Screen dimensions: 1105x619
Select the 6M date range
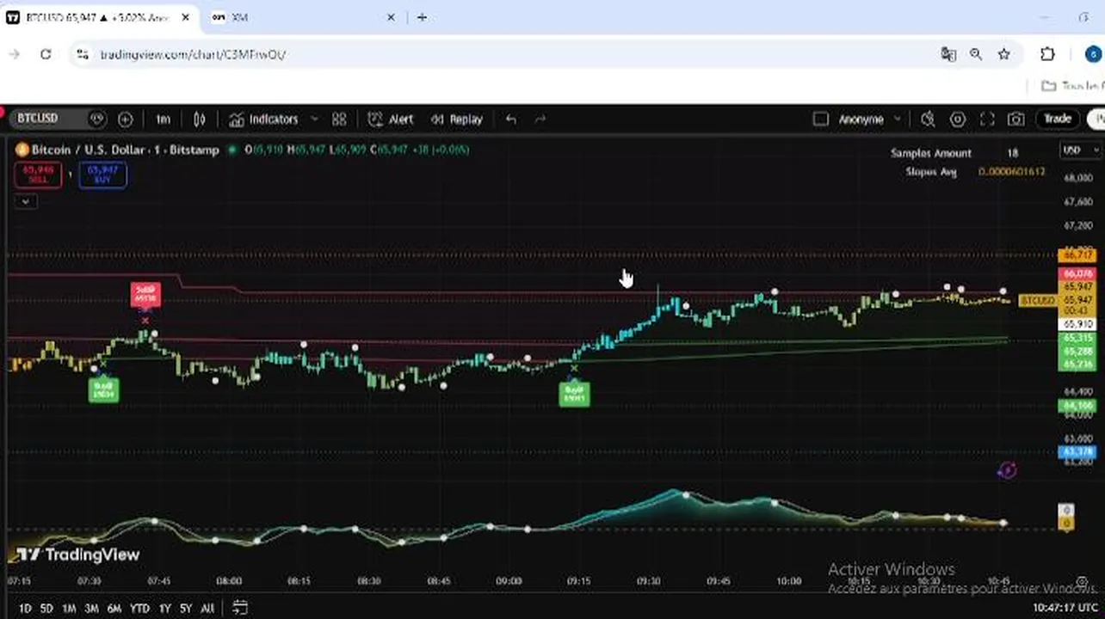click(114, 608)
